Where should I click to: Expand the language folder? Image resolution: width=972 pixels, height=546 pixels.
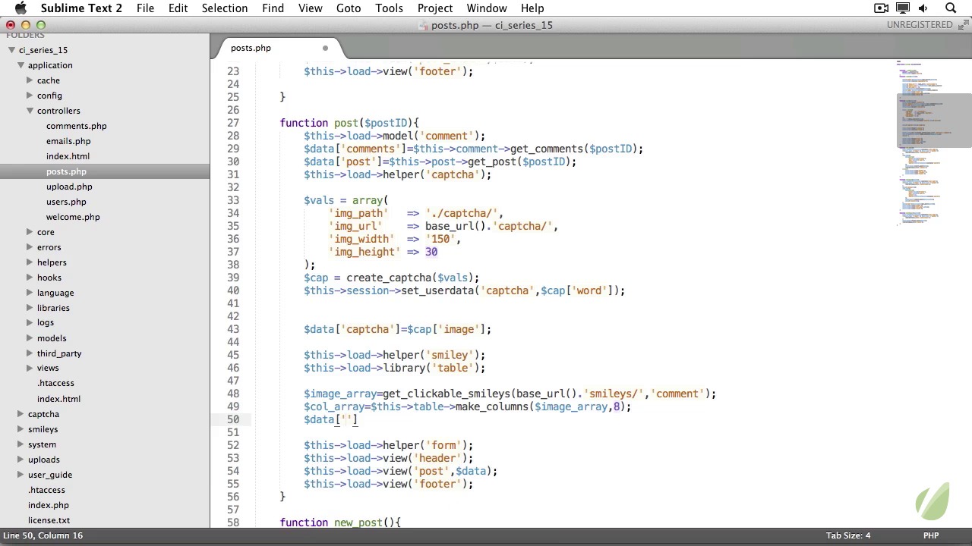tap(30, 293)
